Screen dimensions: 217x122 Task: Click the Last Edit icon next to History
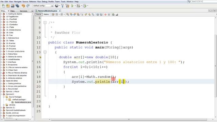pyautogui.click(x=53, y=14)
